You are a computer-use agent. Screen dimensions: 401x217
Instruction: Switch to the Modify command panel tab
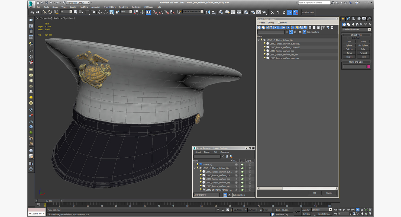pyautogui.click(x=348, y=19)
